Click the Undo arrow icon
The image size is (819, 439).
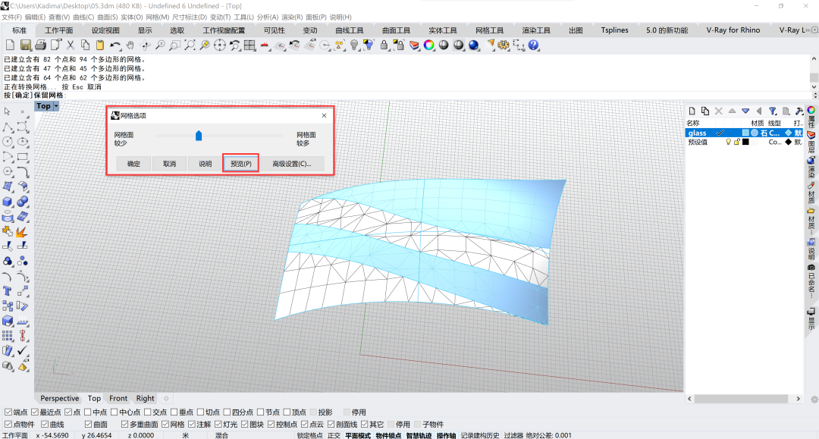[x=115, y=45]
